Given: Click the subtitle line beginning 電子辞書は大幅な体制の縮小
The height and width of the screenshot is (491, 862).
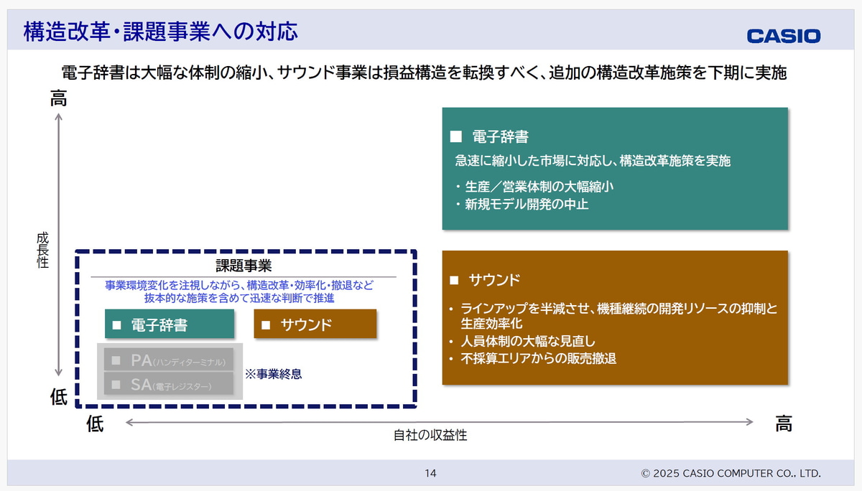Looking at the screenshot, I should point(425,73).
